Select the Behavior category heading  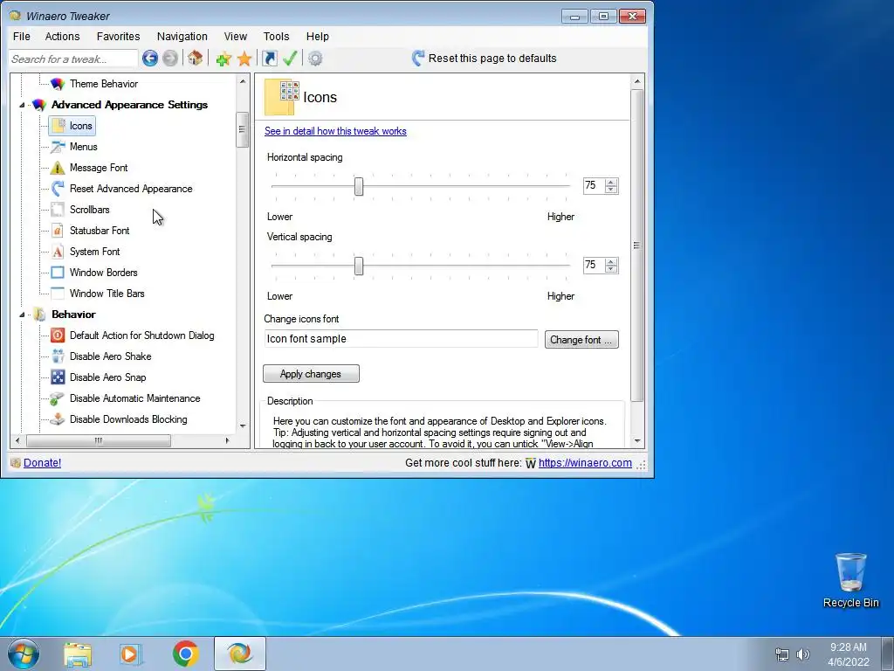tap(73, 315)
